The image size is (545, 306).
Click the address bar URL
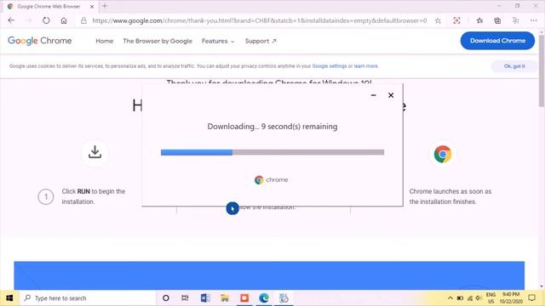(259, 20)
